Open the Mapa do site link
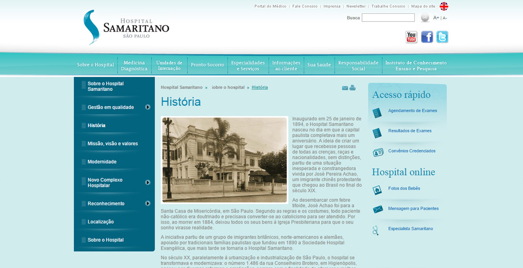 (x=423, y=6)
